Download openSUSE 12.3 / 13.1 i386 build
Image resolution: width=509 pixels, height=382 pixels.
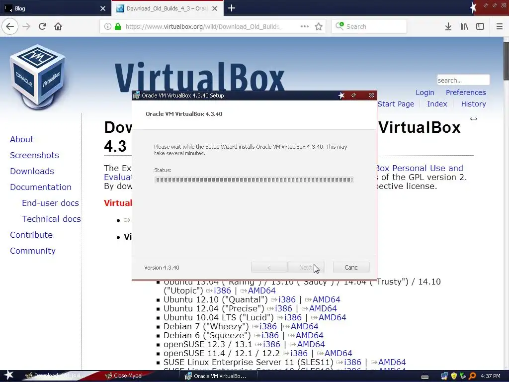[271, 344]
